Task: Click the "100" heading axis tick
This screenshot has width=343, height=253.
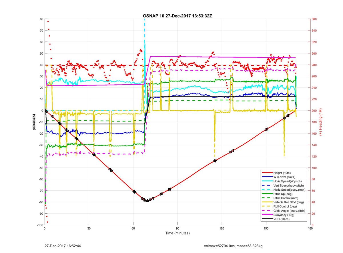Action: (x=314, y=168)
